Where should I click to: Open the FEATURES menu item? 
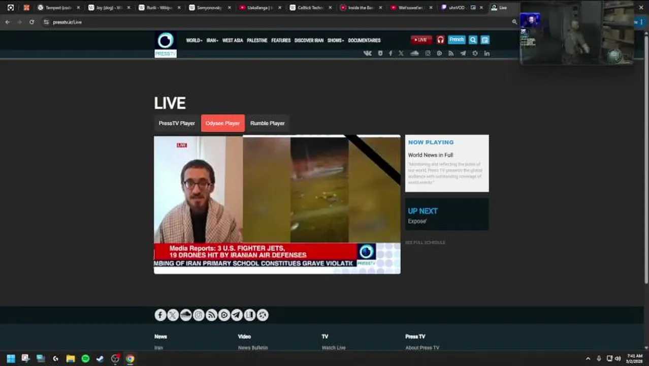tap(281, 40)
